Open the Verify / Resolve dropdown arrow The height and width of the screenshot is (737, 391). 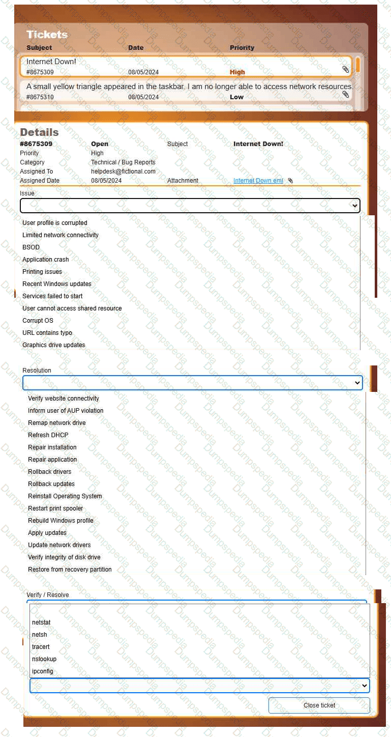tap(364, 686)
